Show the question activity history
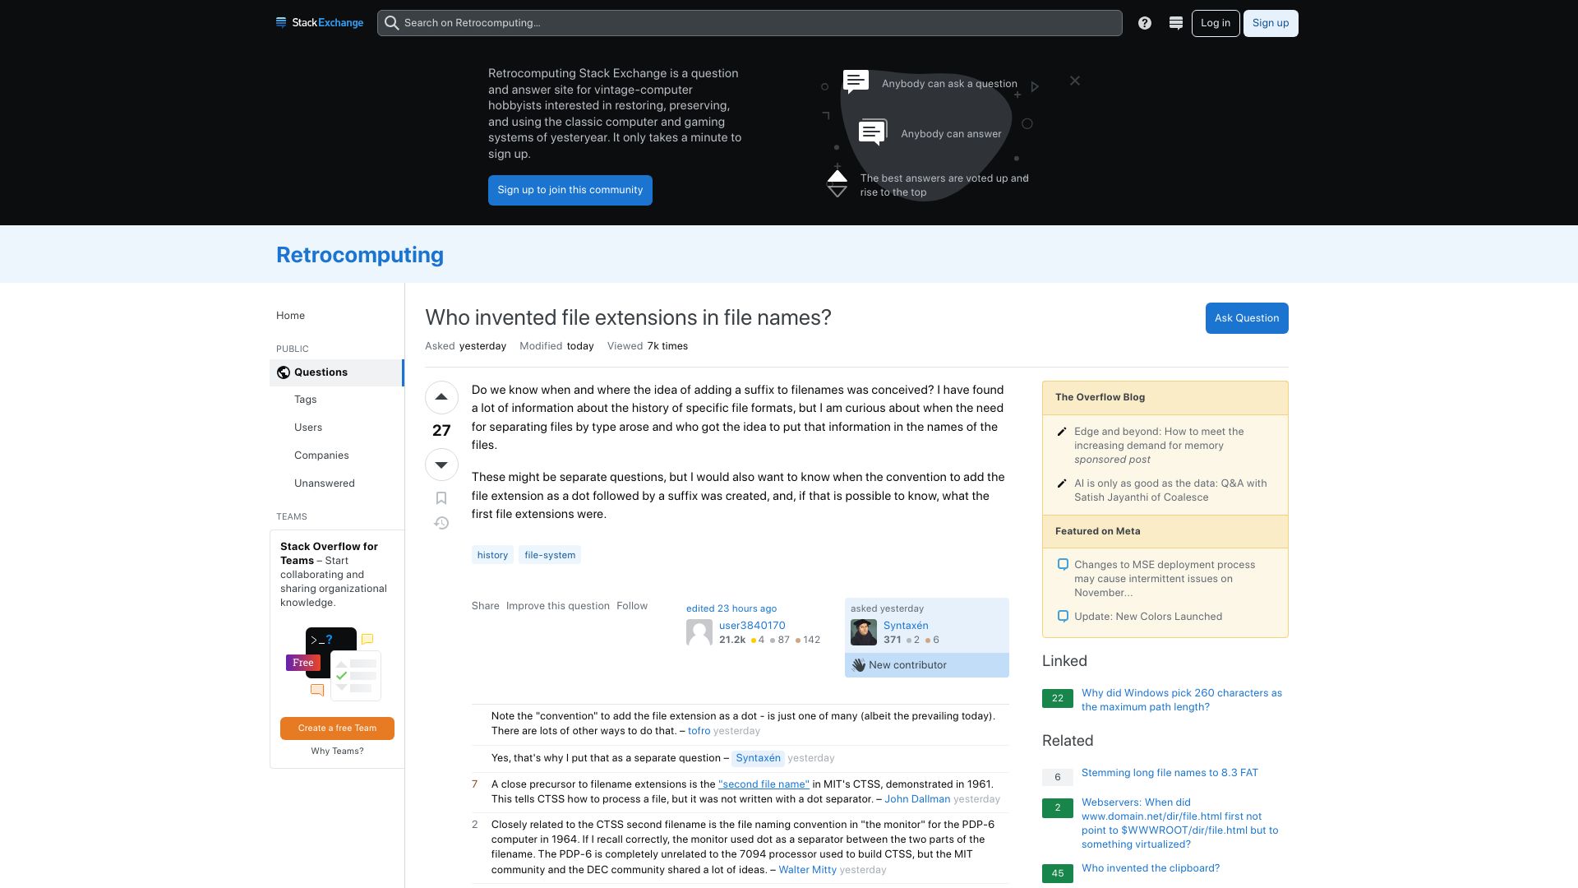This screenshot has height=888, width=1578. click(x=441, y=523)
